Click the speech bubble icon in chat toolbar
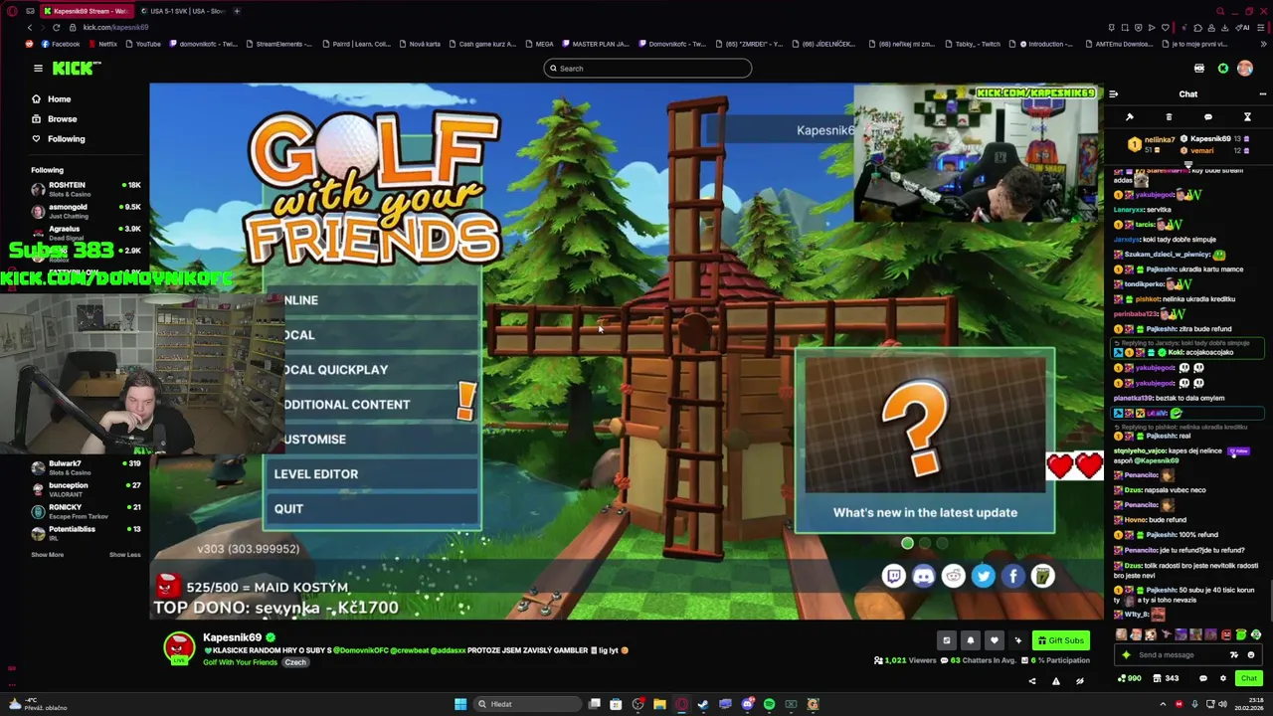 tap(1208, 117)
